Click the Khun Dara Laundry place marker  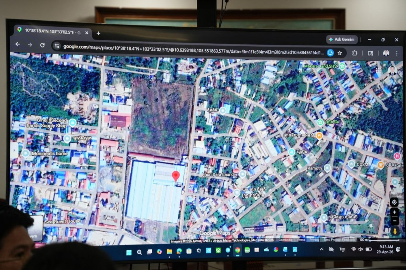click(242, 174)
